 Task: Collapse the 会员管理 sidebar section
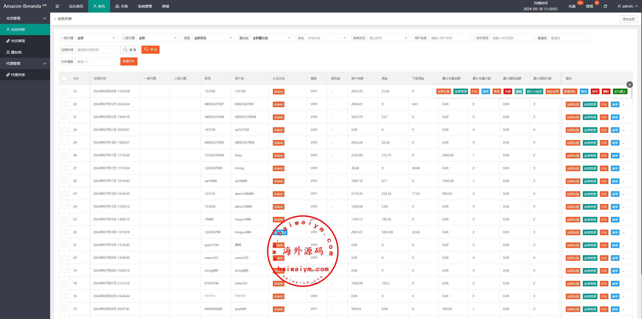point(25,18)
